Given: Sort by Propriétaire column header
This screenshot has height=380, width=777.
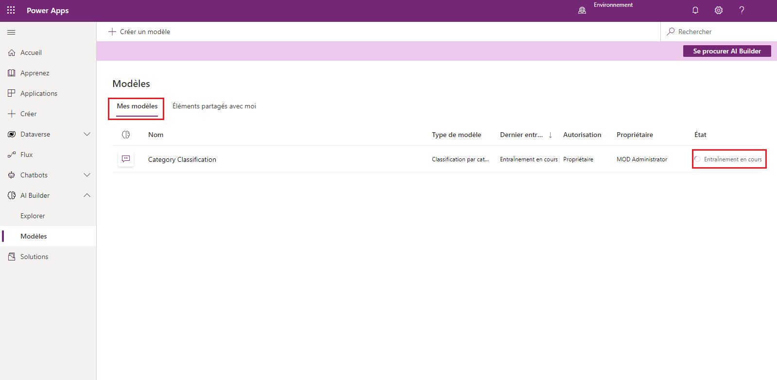Looking at the screenshot, I should (x=635, y=135).
